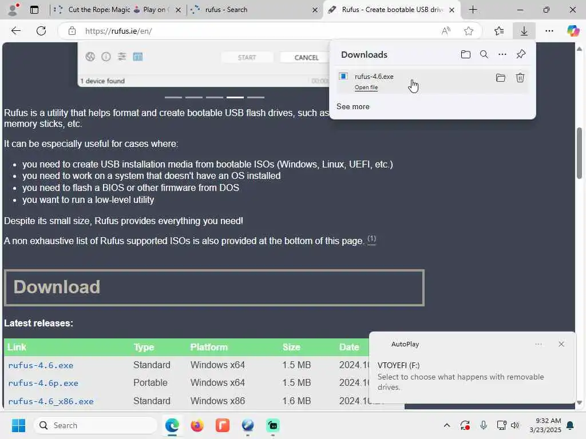Click the rufus-4.6.exe download entry
This screenshot has height=439, width=586.
pyautogui.click(x=433, y=81)
